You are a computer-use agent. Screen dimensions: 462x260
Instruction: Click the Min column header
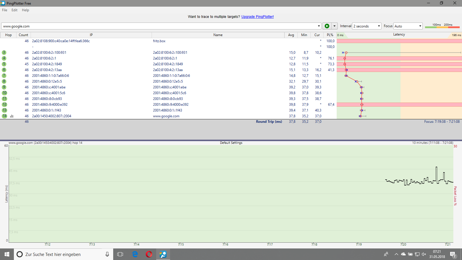click(x=304, y=35)
